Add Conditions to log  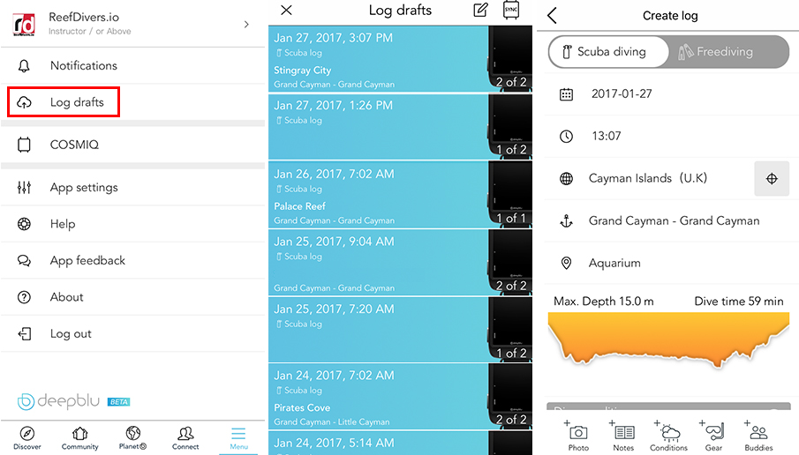668,436
